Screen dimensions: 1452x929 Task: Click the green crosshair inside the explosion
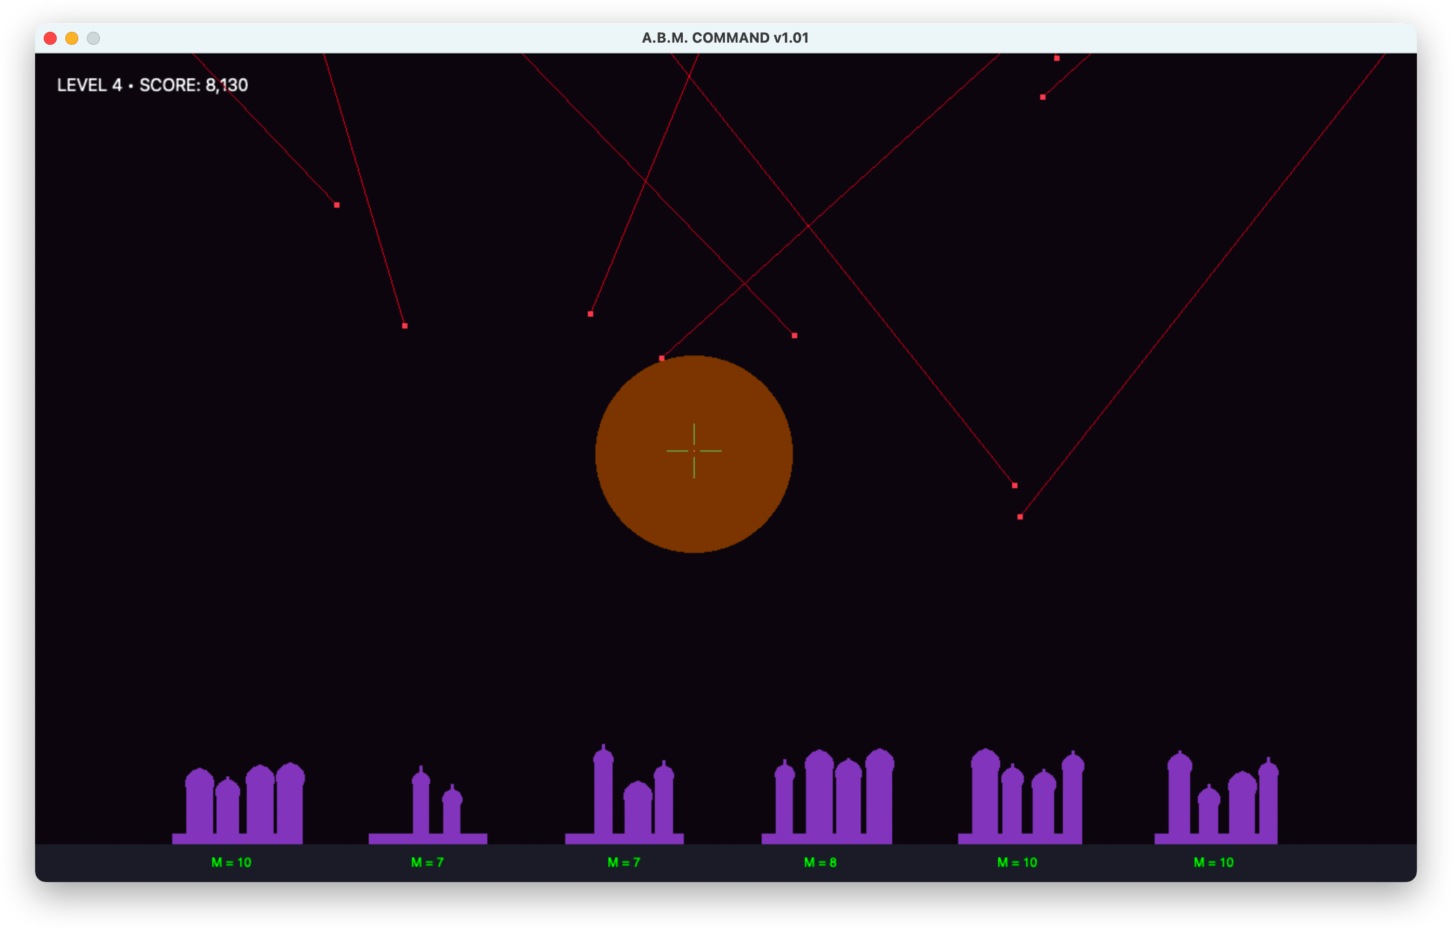tap(694, 450)
